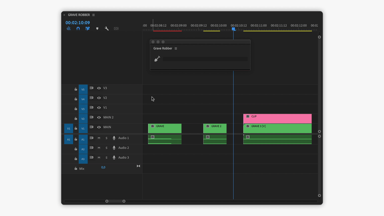Screen dimensions: 384x216
Task: Toggle insert sequences as nests icon
Action: pyautogui.click(x=69, y=29)
